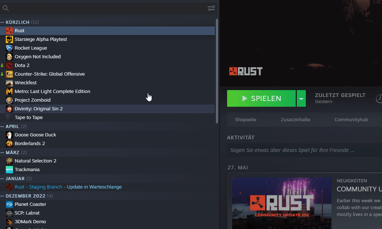The height and width of the screenshot is (229, 382).
Task: Select Dota 2 in the list
Action: [108, 65]
